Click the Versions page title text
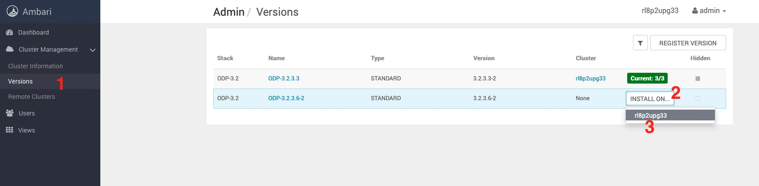759x186 pixels. point(277,12)
